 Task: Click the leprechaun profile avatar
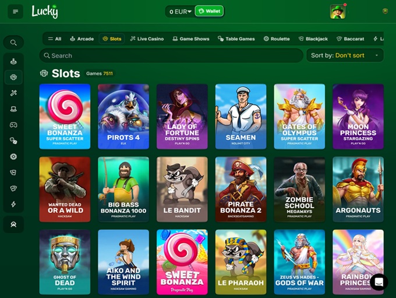[338, 12]
